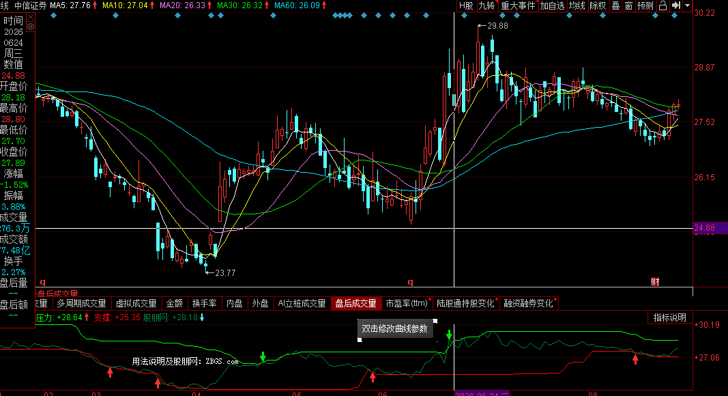
Task: Select the 市盈率(ttm) tab
Action: (x=407, y=304)
